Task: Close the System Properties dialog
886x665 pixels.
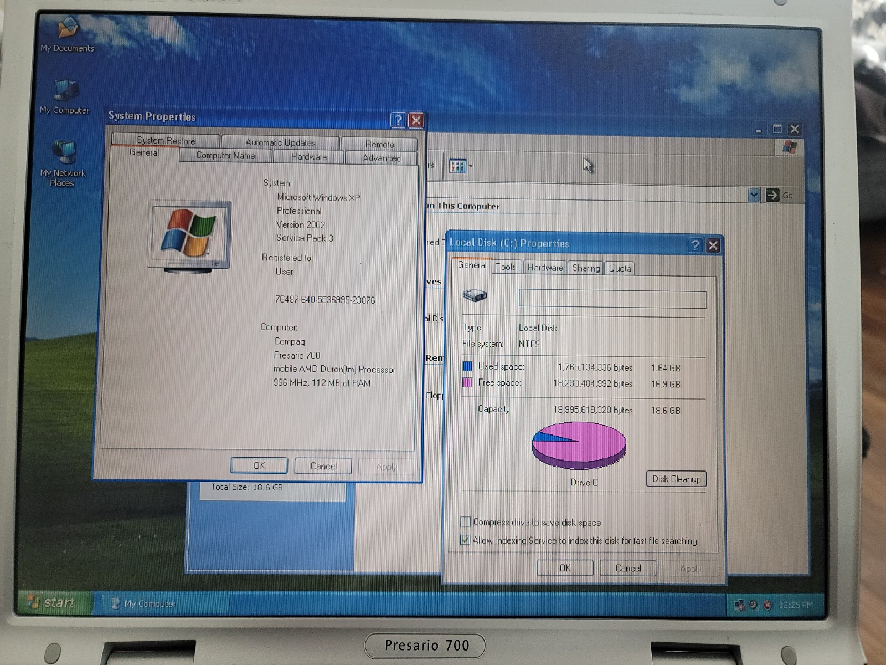Action: (416, 120)
